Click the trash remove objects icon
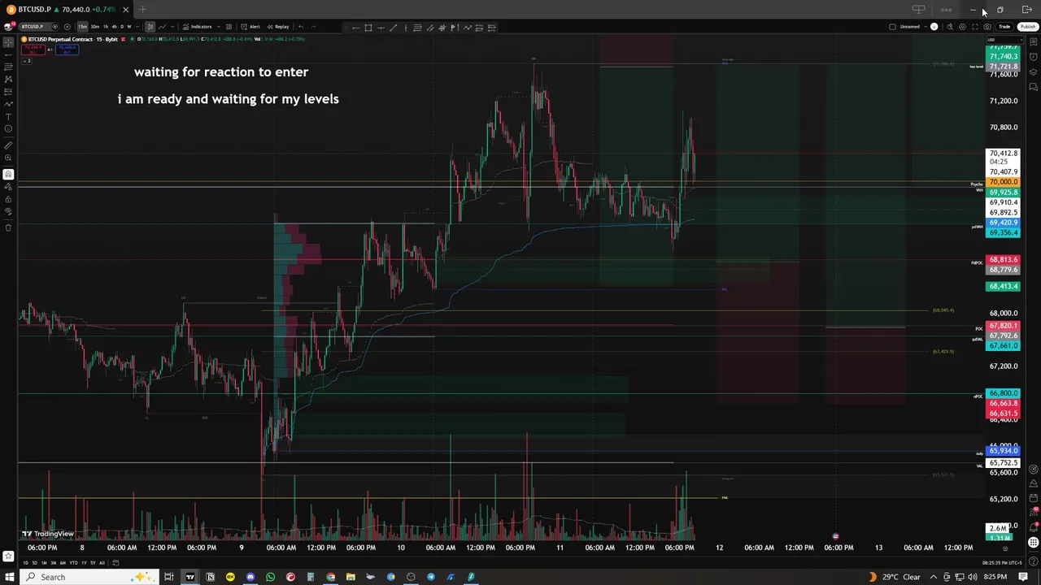Viewport: 1041px width, 585px height. 8,227
